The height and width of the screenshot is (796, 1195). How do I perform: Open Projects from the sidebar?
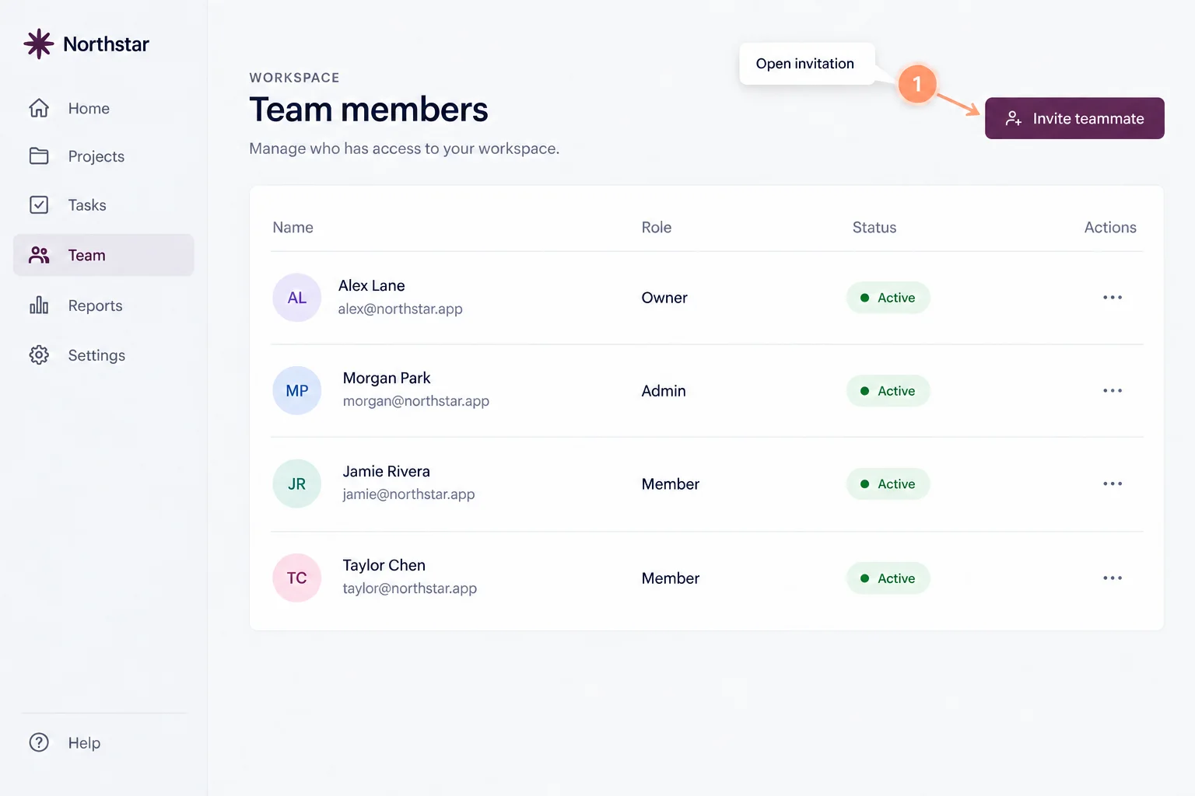click(103, 156)
